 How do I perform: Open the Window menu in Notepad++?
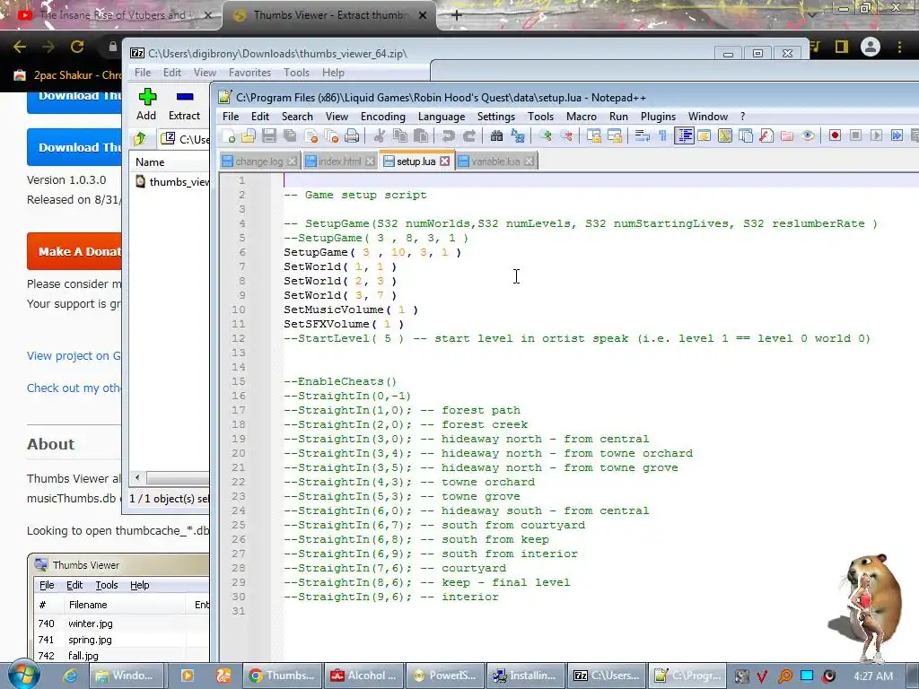pos(707,117)
